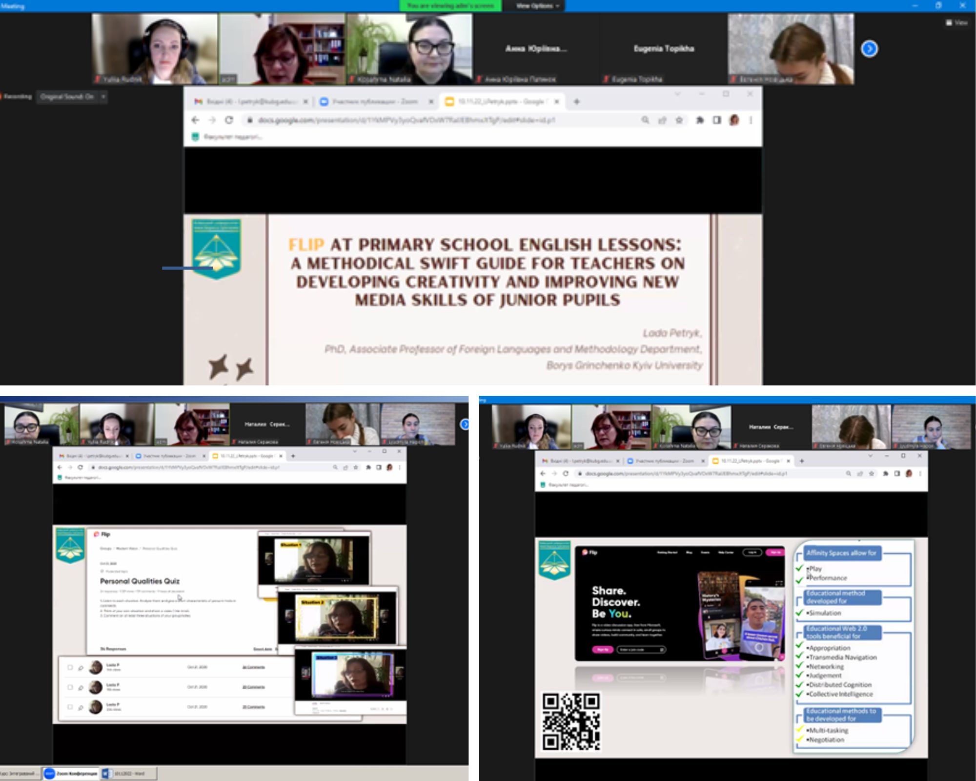This screenshot has height=781, width=976.
Task: Reload the page in top browser window
Action: (229, 120)
